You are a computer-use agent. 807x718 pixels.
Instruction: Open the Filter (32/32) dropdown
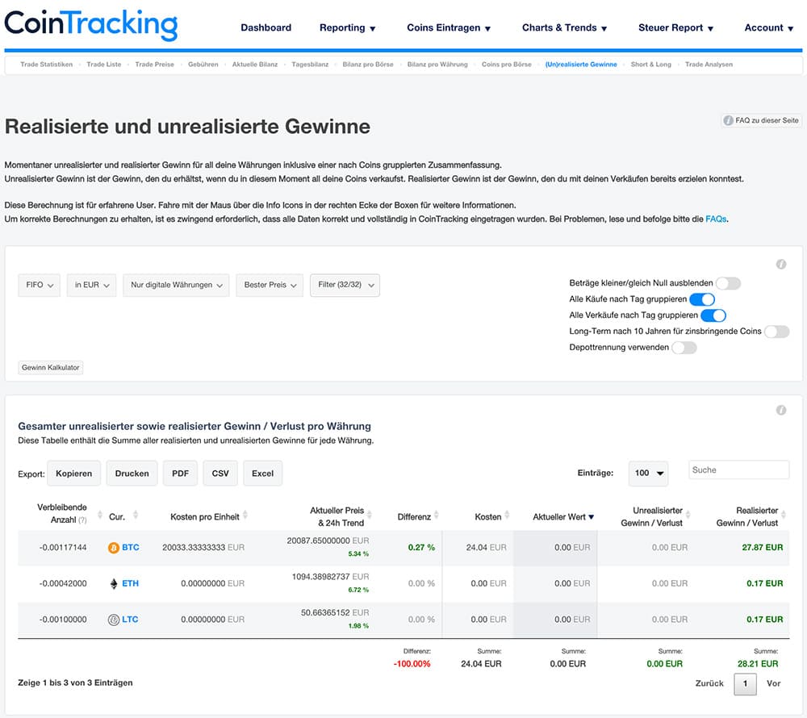[345, 285]
